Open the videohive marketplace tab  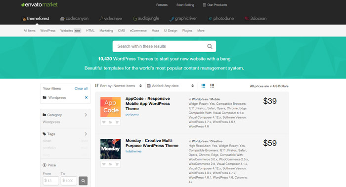click(x=110, y=19)
